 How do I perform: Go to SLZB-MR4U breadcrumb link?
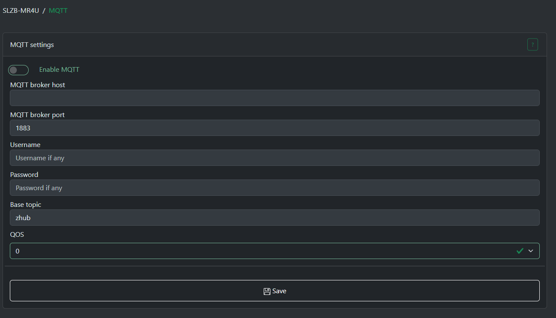point(21,11)
